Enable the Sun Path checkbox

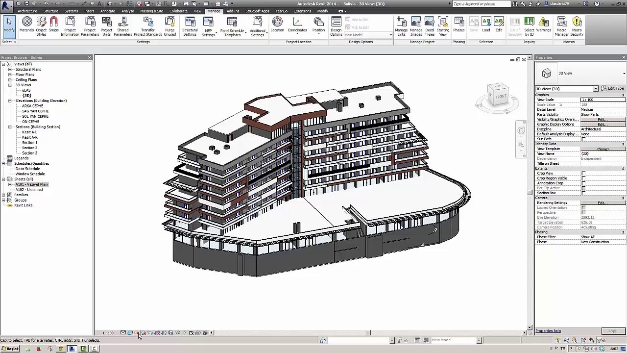tap(583, 139)
